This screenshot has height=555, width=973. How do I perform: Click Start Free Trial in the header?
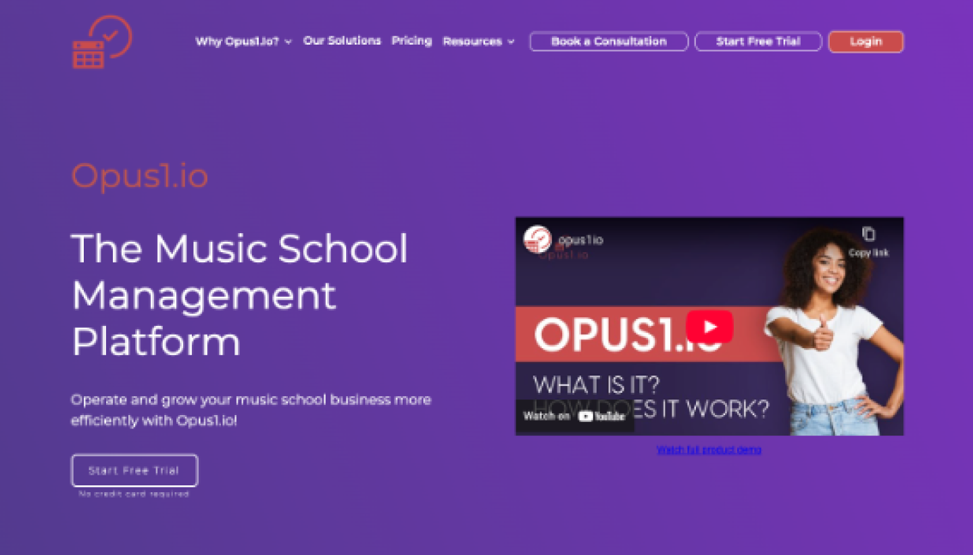758,41
